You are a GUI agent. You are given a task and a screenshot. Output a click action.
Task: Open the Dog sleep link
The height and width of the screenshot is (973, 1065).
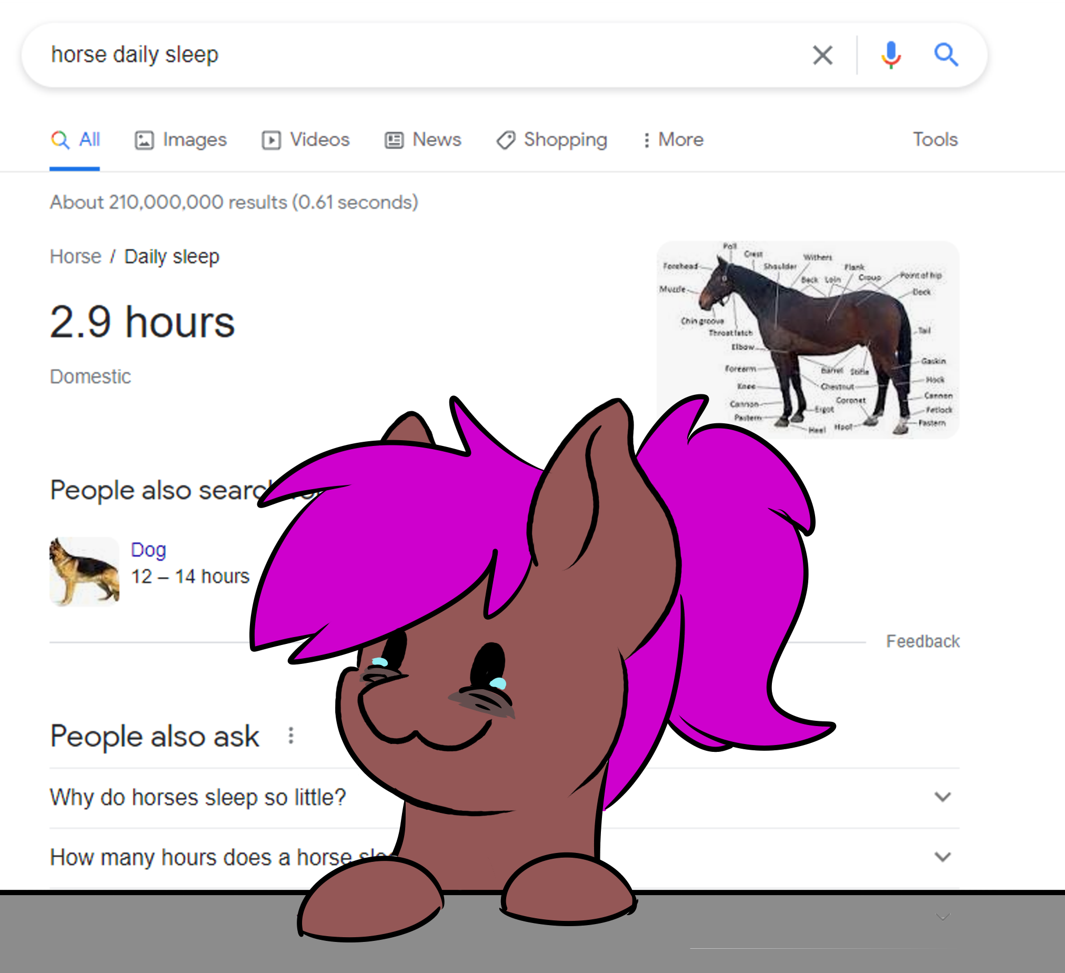coord(148,550)
